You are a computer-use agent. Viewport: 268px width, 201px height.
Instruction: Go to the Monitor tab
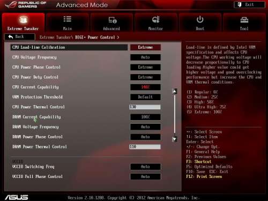pyautogui.click(x=155, y=23)
